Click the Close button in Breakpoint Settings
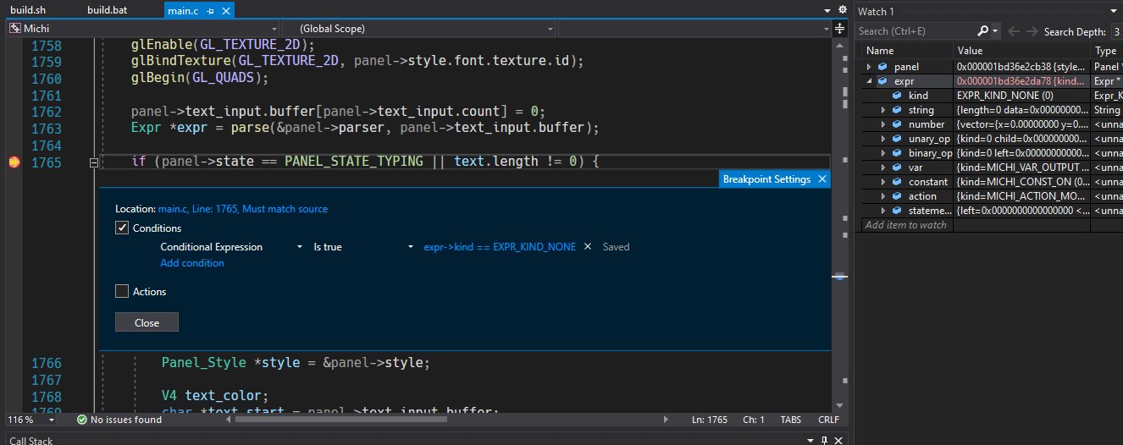 pos(147,322)
